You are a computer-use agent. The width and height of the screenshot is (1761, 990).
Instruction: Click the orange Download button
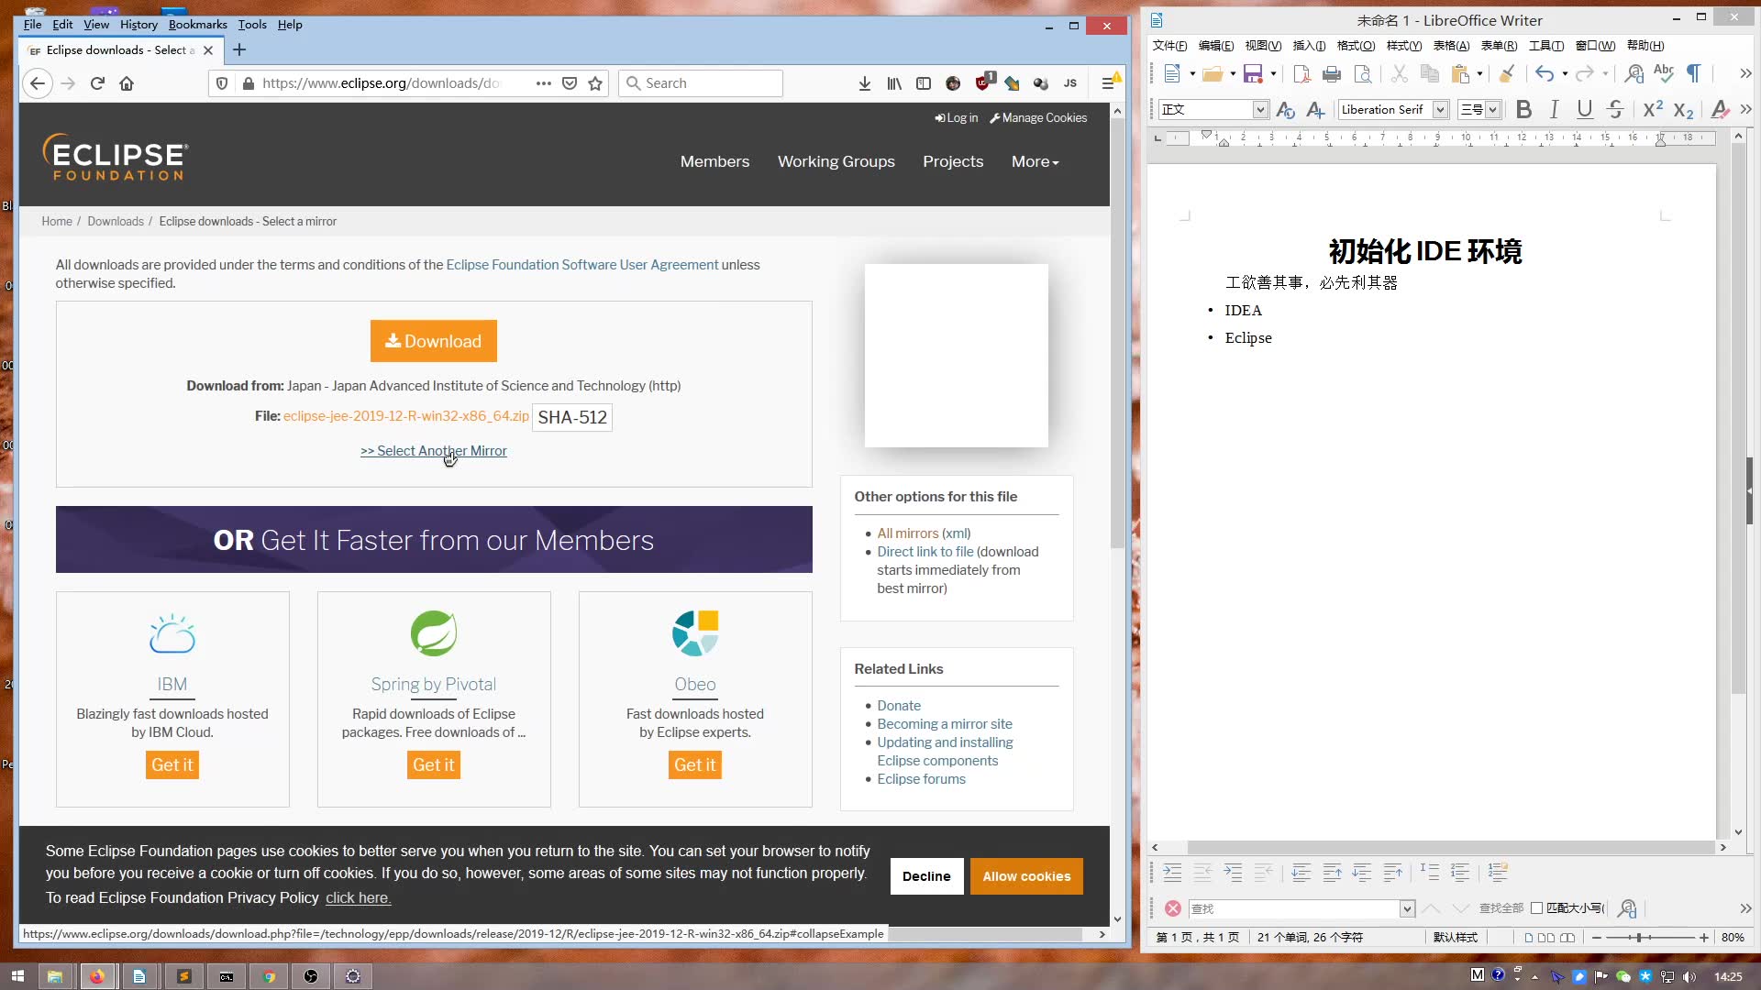point(433,341)
